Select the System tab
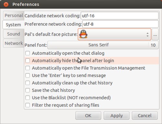This screenshot has width=162, height=124. pyautogui.click(x=14, y=25)
